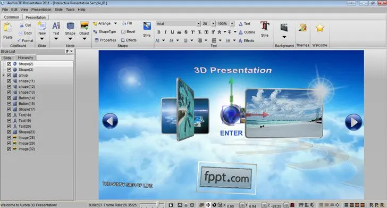Toggle checkbox for Shape(23)
This screenshot has width=387, height=208.
[9, 132]
